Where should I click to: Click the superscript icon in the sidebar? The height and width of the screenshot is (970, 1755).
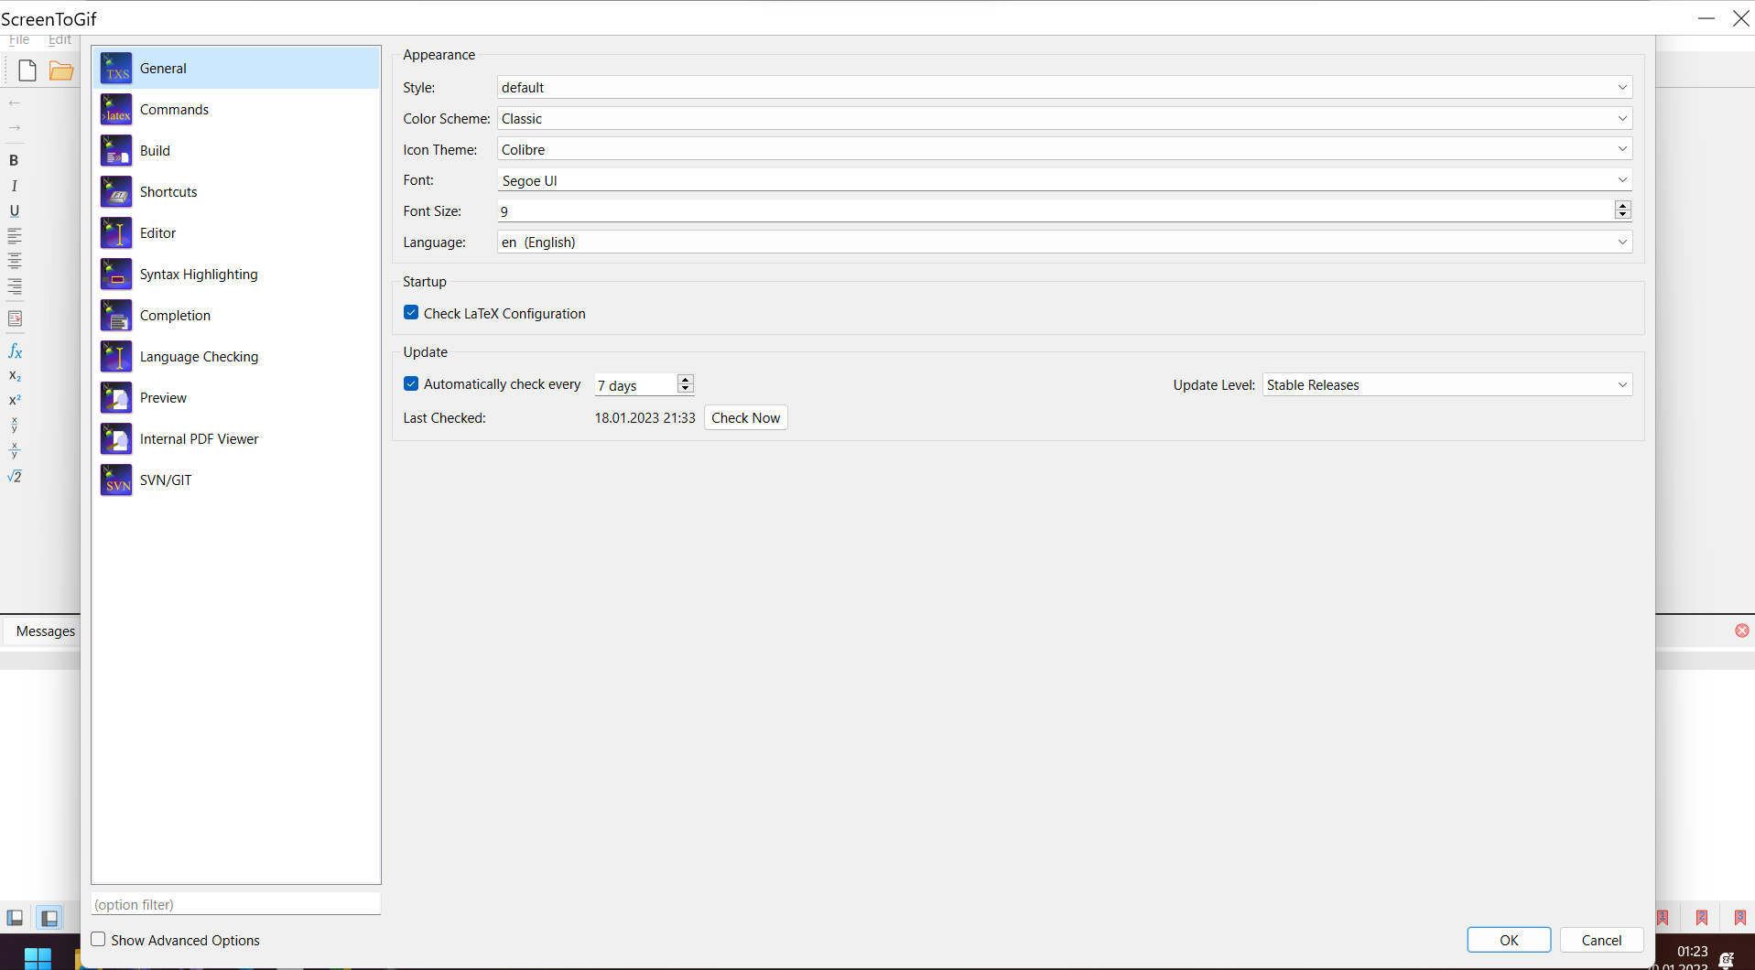pos(15,400)
